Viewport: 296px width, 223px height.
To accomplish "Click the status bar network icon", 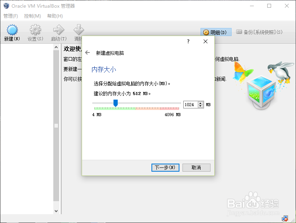I will pyautogui.click(x=284, y=218).
